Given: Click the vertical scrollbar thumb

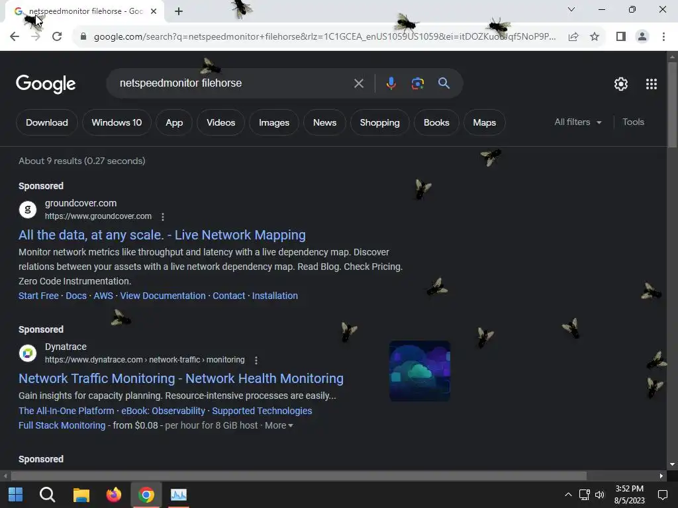Looking at the screenshot, I should coord(672,105).
